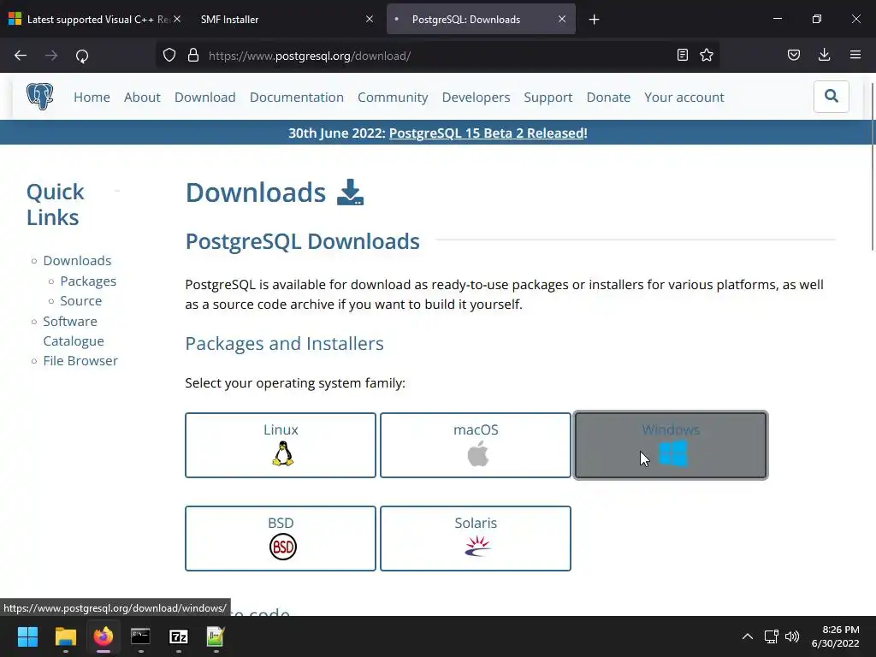
Task: Open the Support nav item
Action: 548,98
